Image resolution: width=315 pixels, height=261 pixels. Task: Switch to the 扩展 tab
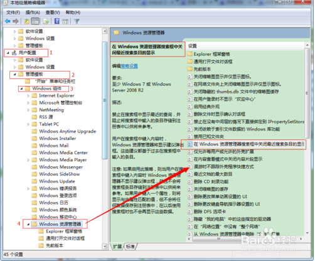click(117, 247)
